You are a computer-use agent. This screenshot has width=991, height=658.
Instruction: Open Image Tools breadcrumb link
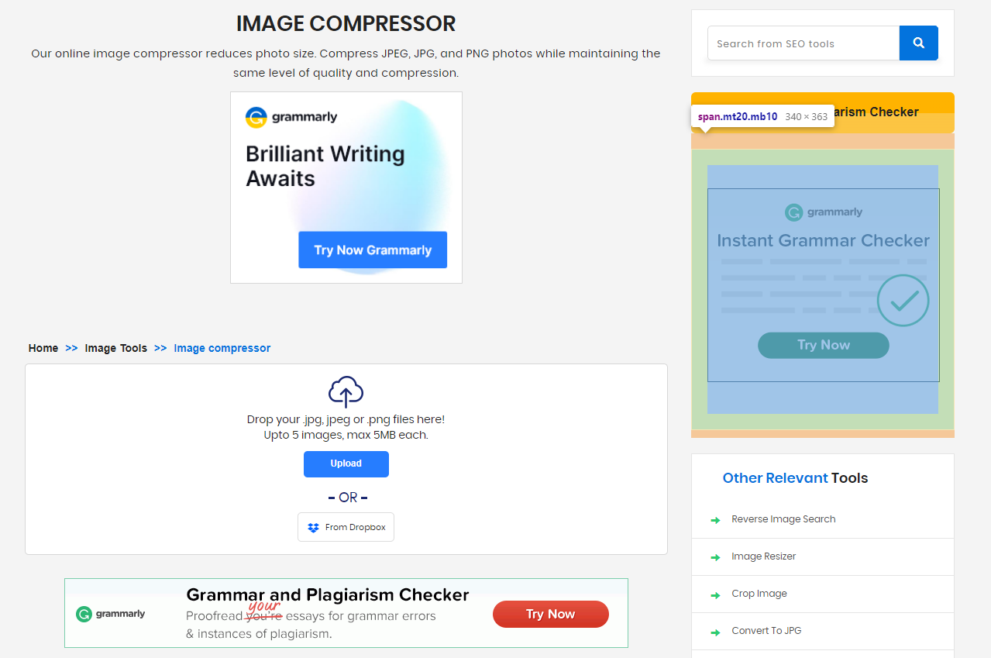coord(115,348)
